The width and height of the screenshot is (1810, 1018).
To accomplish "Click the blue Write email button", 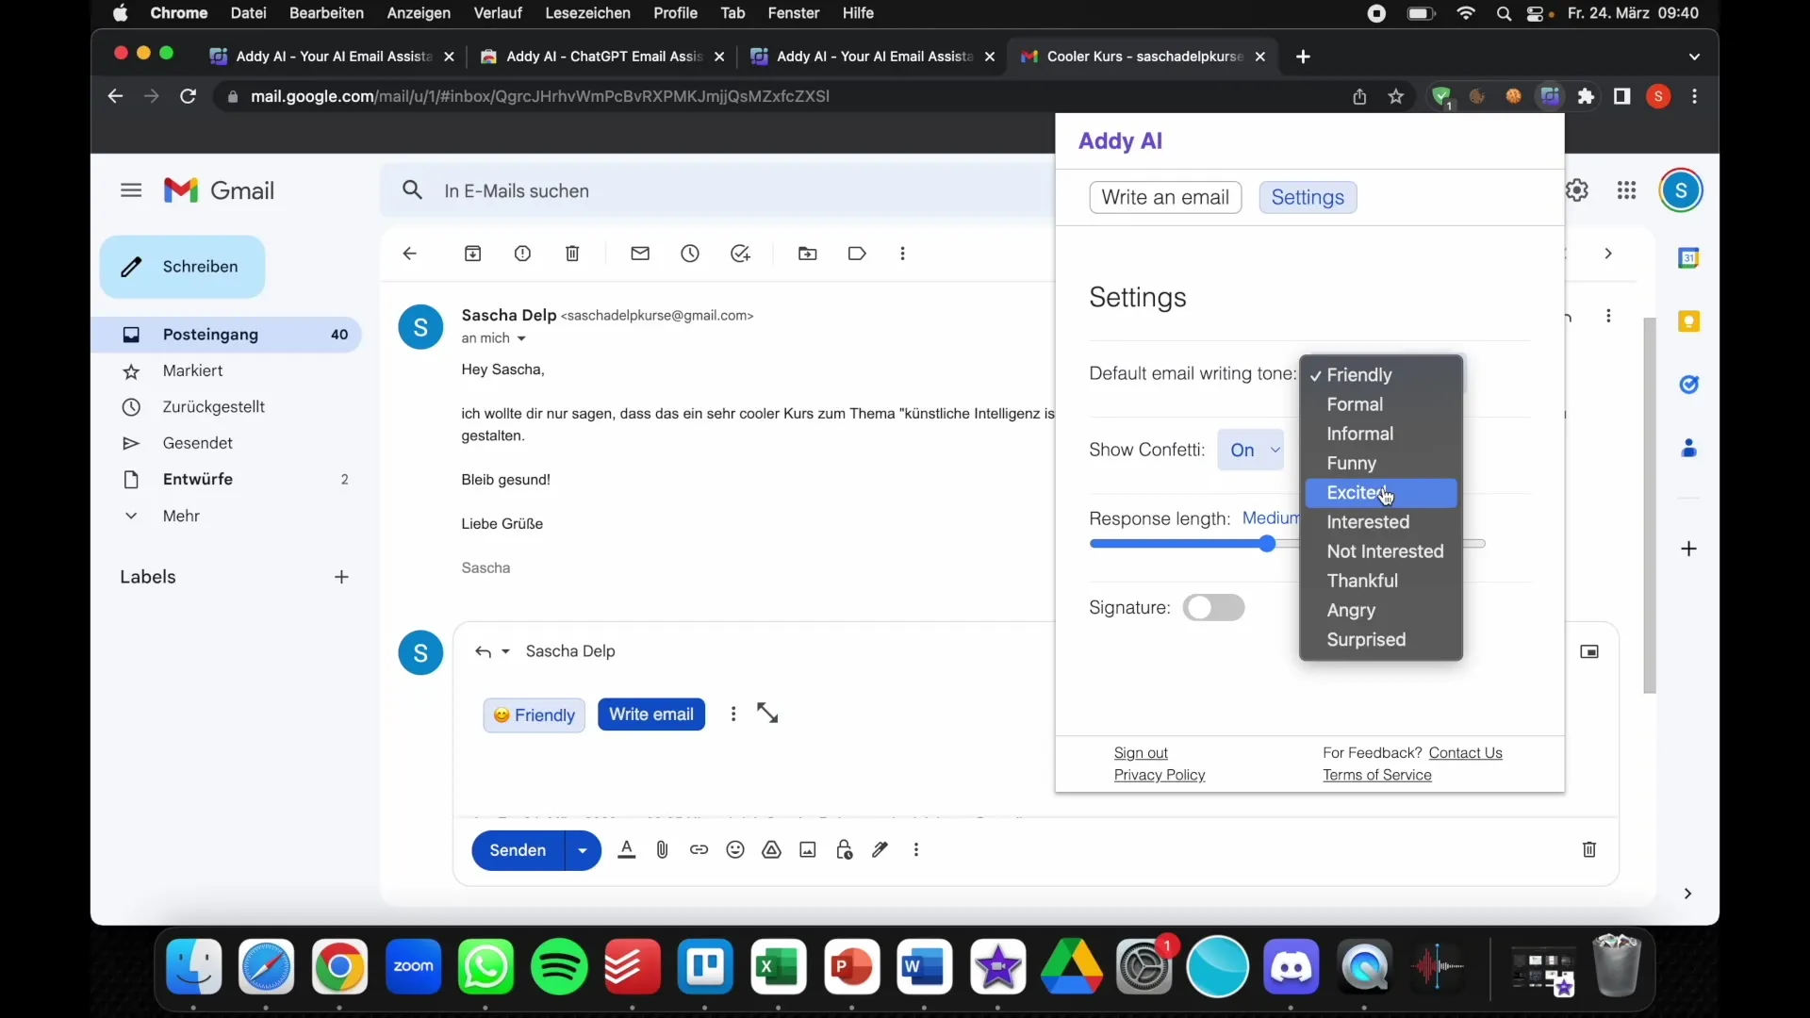I will pos(651,714).
